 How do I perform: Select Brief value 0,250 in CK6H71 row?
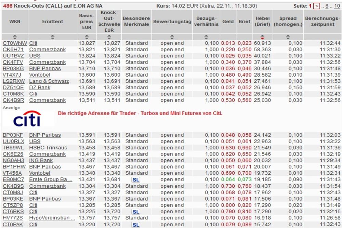click(x=245, y=50)
